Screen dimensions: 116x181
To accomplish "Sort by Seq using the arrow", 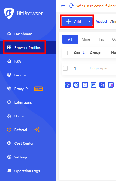I will pos(84,53).
